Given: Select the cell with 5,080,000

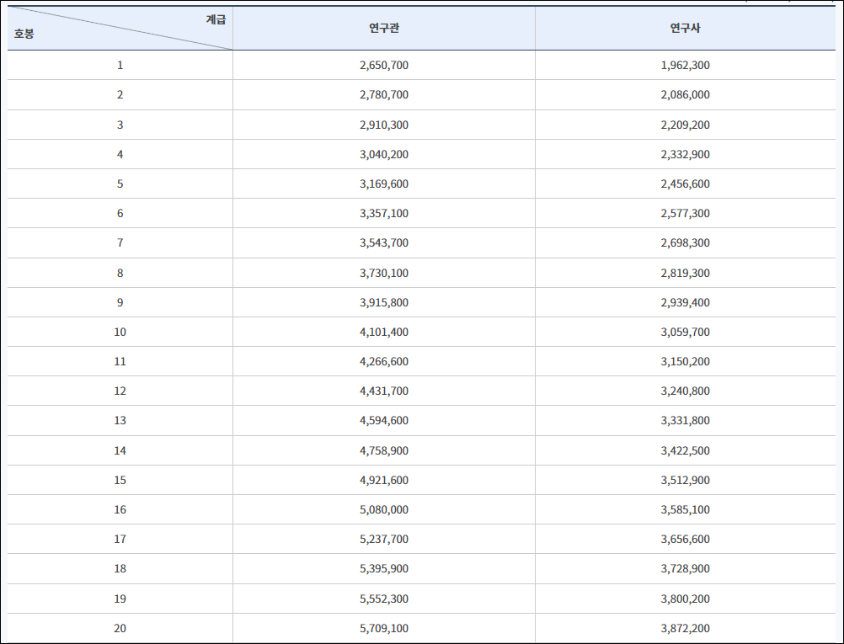Looking at the screenshot, I should coord(384,509).
